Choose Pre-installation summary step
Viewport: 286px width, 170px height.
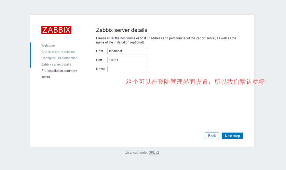(x=59, y=71)
